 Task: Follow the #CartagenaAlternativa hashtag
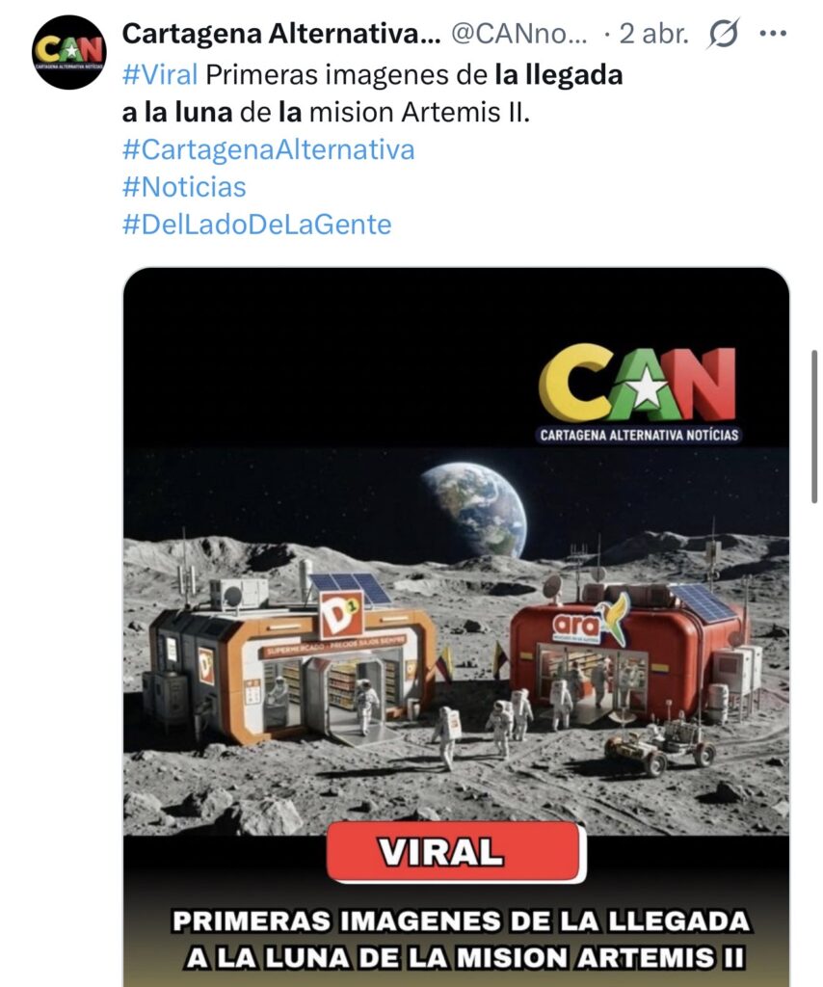(x=269, y=149)
